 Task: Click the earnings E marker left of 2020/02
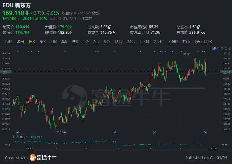pos(18,133)
